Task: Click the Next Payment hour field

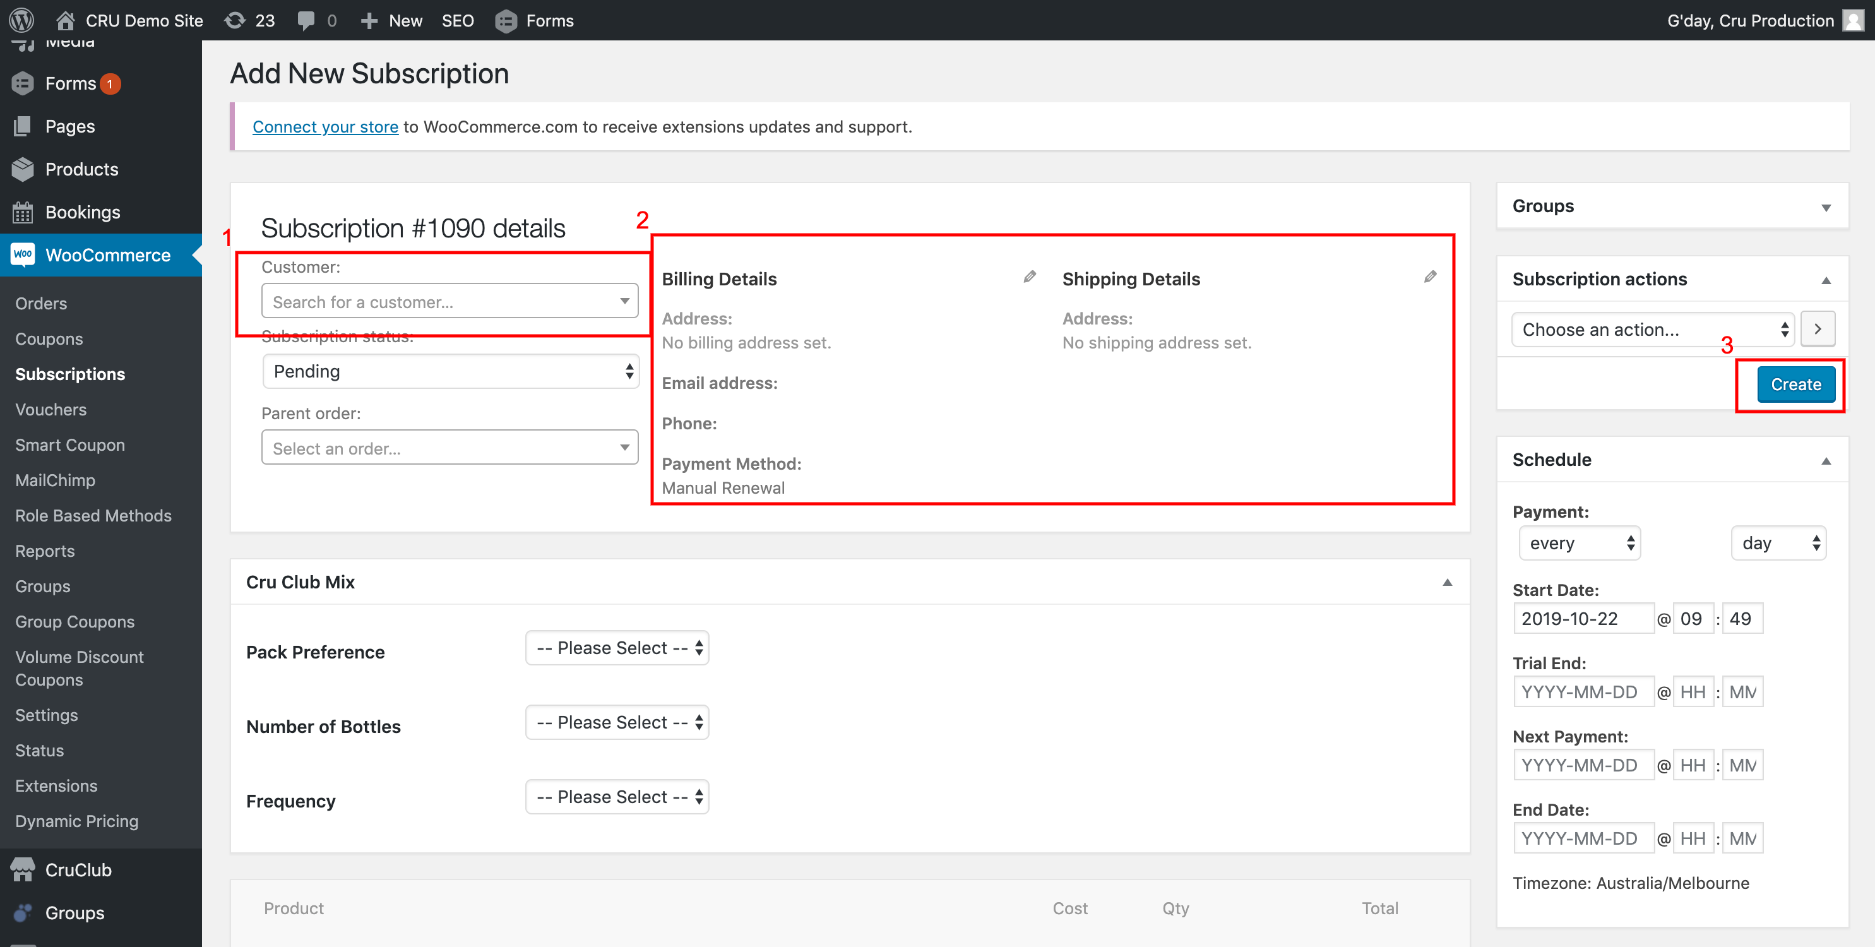Action: pos(1693,765)
